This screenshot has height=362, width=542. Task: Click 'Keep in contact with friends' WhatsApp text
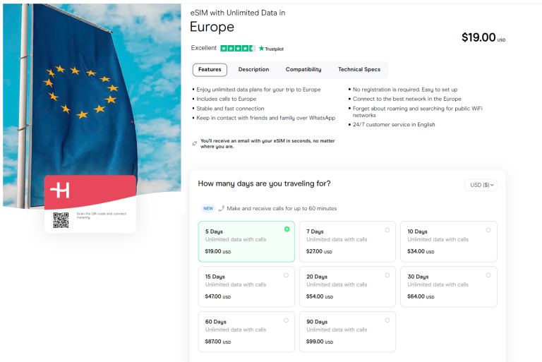[x=266, y=118]
